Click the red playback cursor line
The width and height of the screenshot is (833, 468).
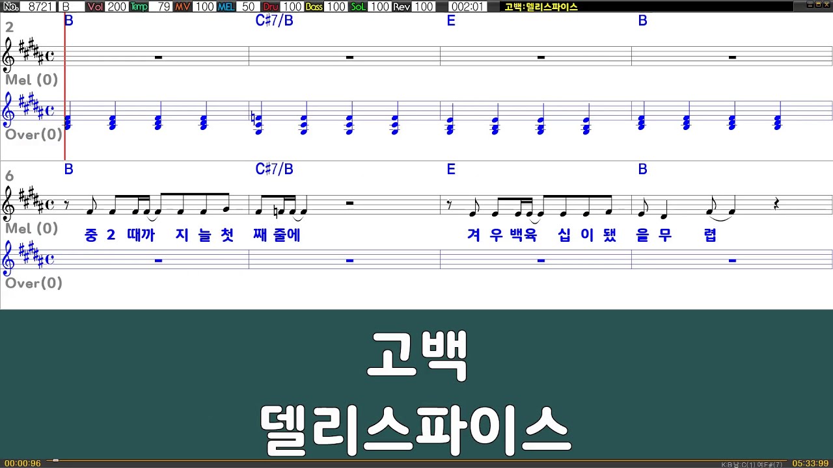(65, 86)
